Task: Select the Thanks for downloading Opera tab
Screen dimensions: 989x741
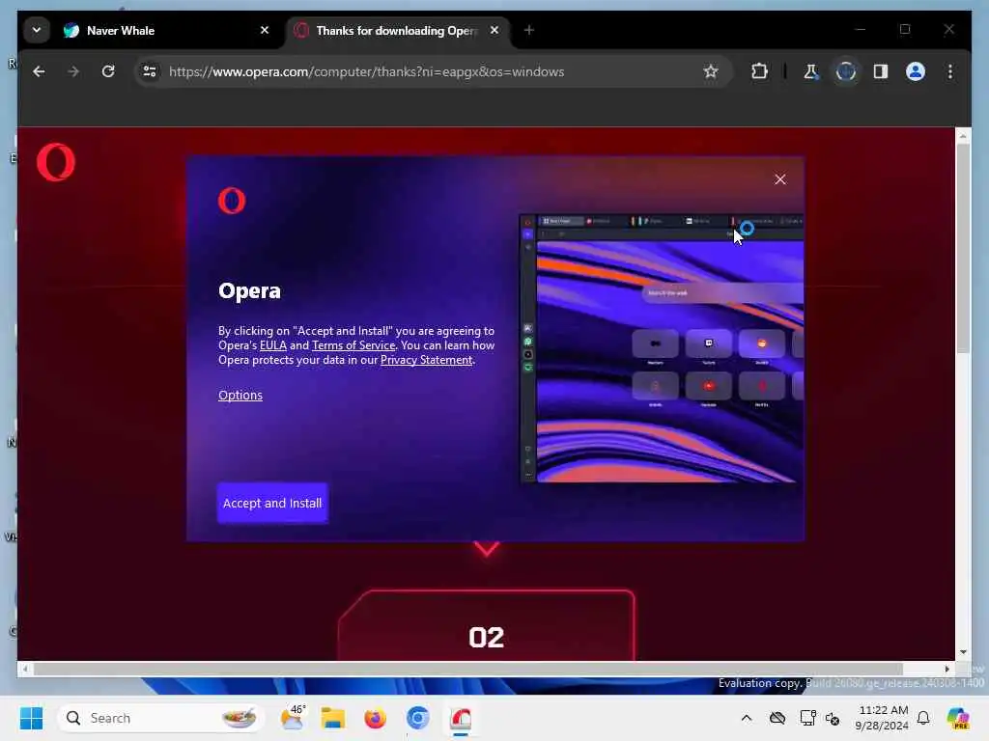Action: coord(397,30)
